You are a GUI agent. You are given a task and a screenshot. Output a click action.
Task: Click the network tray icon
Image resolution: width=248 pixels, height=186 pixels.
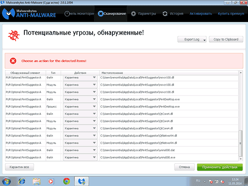217,181
